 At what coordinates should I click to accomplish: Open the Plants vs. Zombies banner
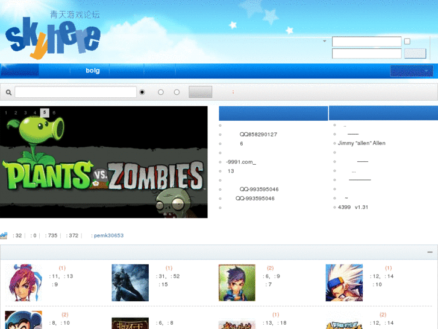click(x=104, y=162)
